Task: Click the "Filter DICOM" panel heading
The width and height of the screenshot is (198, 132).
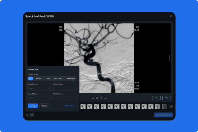Action: point(33,70)
